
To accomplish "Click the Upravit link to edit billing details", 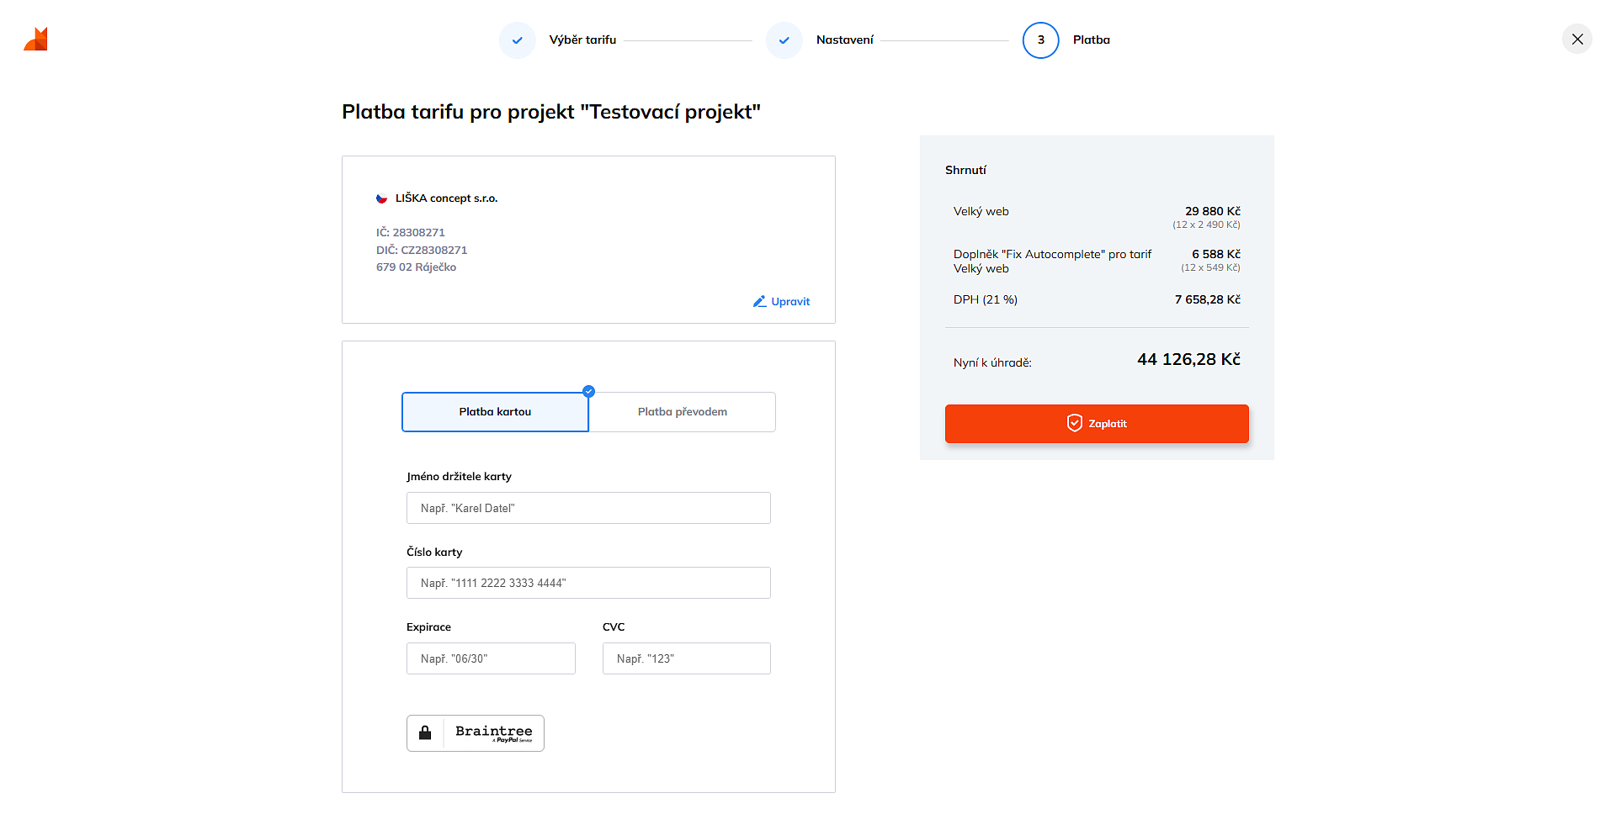I will 790,302.
